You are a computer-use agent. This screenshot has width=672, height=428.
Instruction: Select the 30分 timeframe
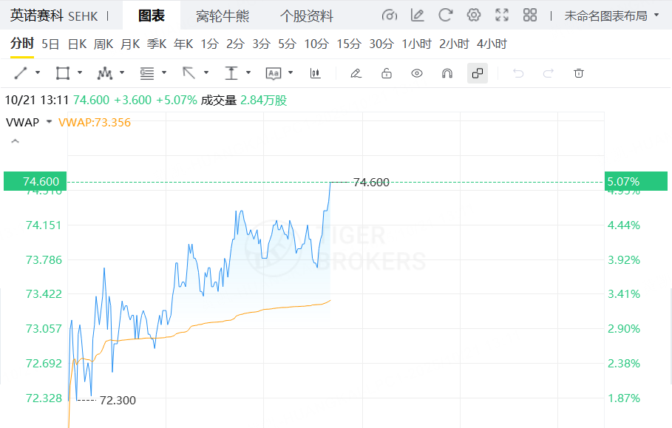coord(381,44)
